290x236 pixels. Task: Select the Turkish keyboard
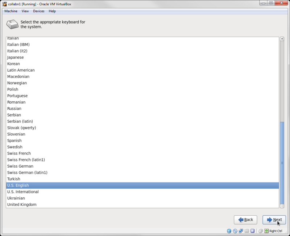click(x=142, y=179)
